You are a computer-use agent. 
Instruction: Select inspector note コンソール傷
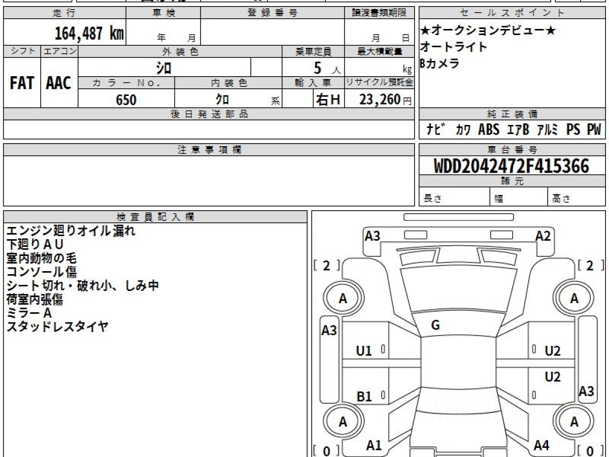[42, 272]
